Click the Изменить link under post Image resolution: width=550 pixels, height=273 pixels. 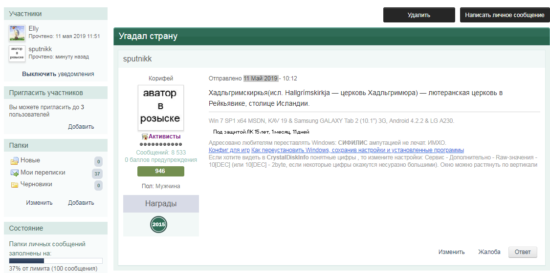[451, 252]
